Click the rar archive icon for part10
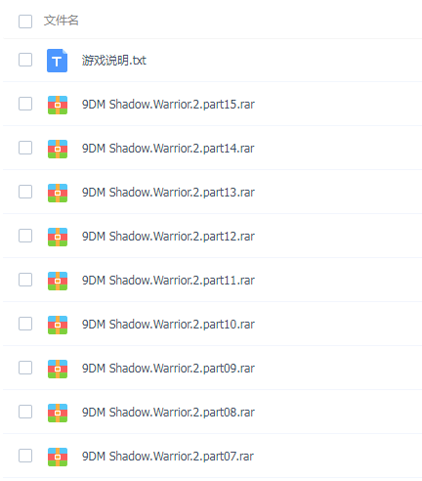 [x=58, y=325]
